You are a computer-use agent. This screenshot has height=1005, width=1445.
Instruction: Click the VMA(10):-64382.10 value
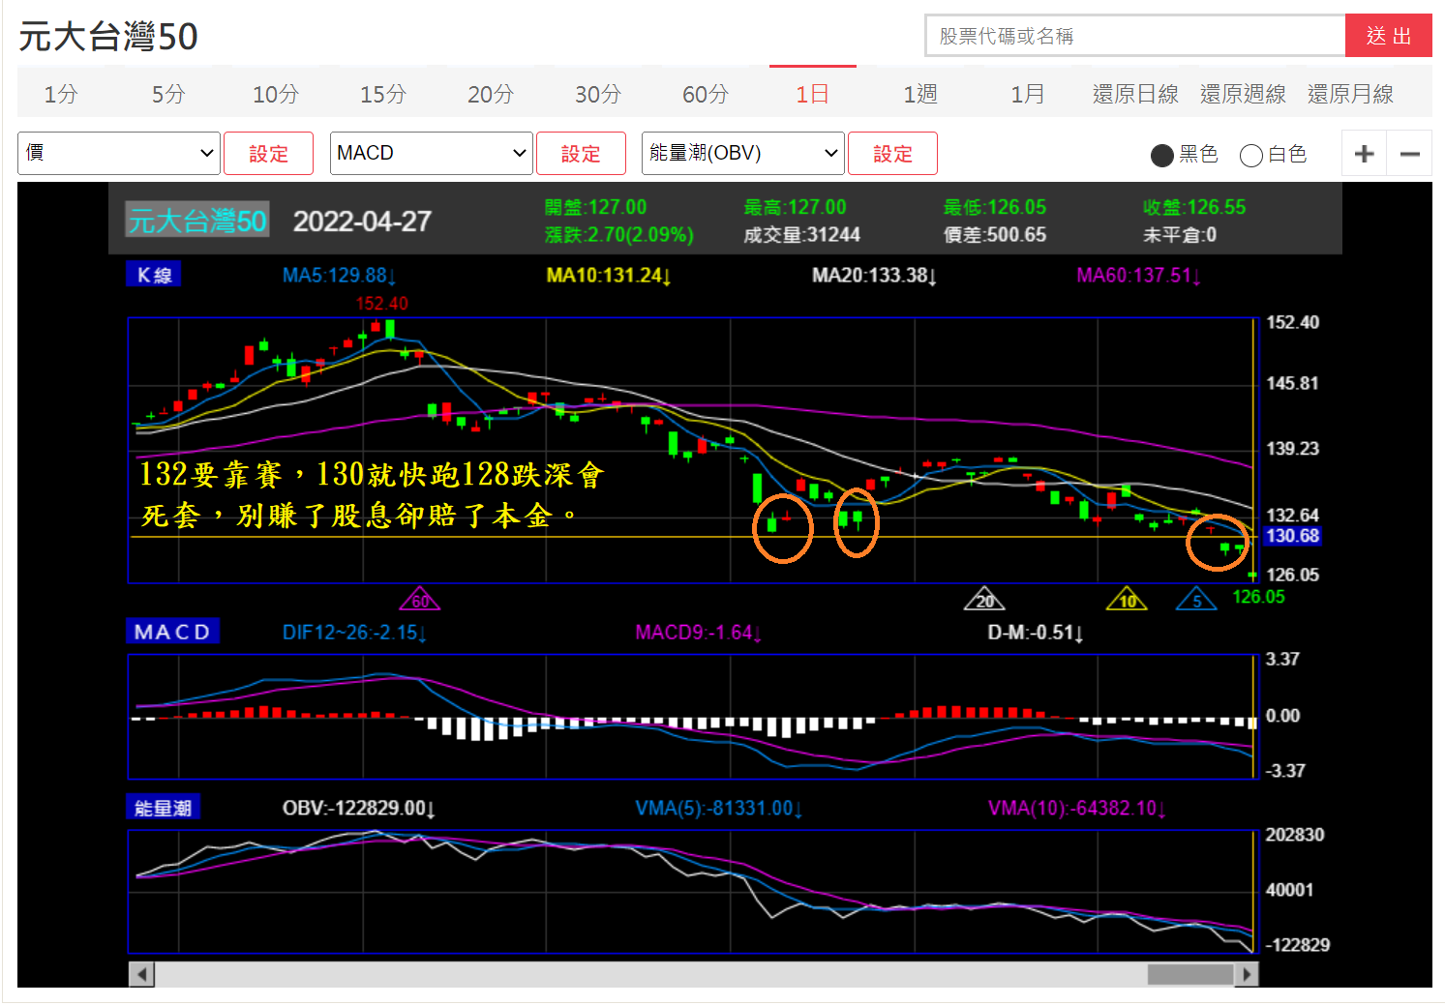pyautogui.click(x=1076, y=808)
